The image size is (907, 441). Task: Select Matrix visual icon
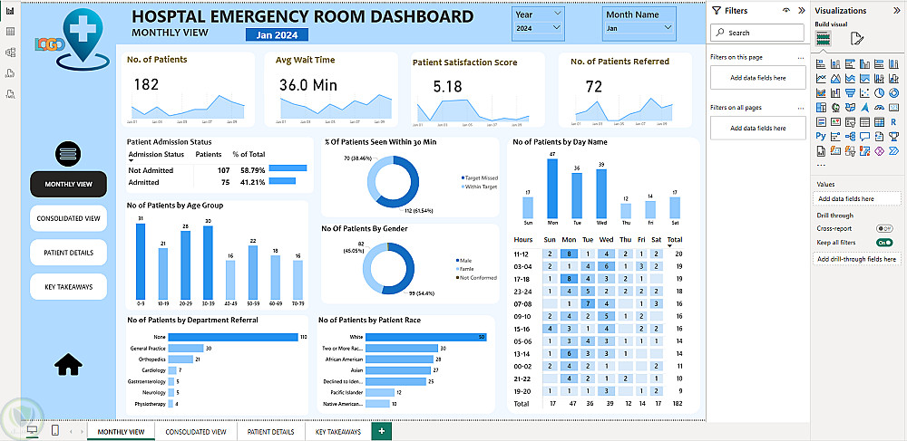click(x=879, y=121)
